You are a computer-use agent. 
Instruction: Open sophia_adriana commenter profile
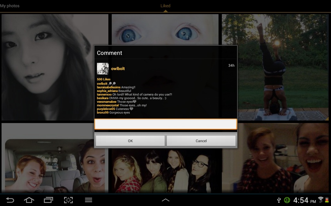(x=107, y=91)
